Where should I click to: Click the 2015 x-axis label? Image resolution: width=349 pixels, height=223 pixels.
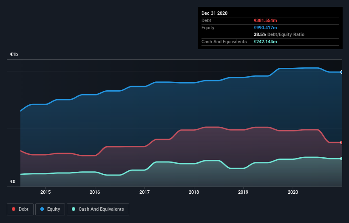coord(45,192)
